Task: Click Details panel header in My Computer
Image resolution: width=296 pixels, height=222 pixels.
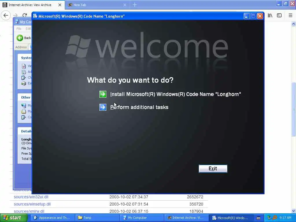Action: click(x=25, y=131)
